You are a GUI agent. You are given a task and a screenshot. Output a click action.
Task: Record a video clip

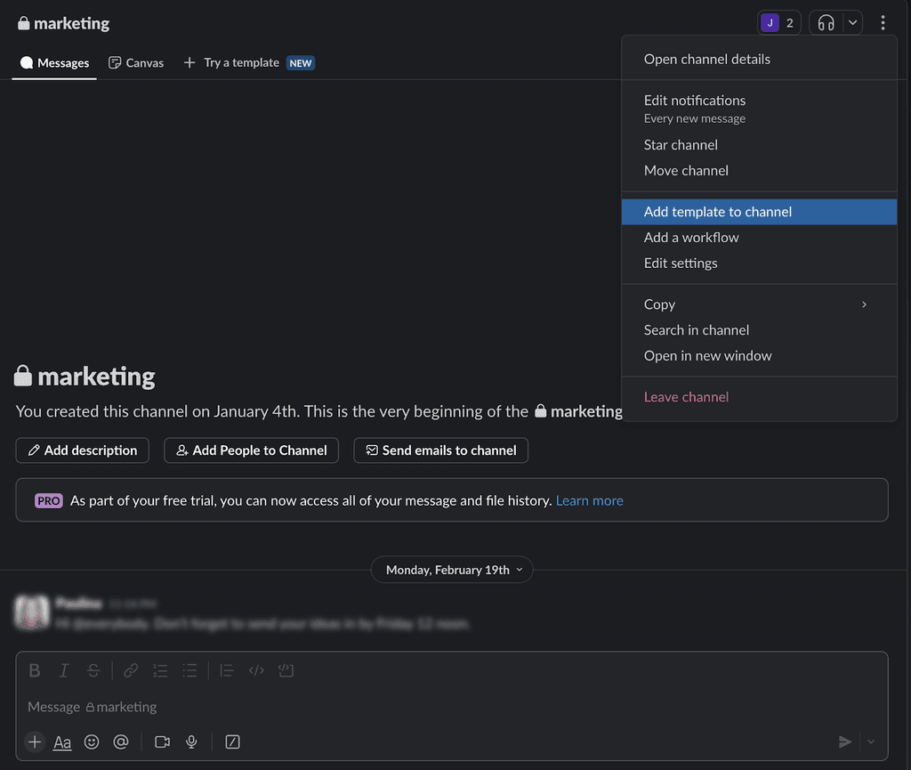[x=162, y=742]
